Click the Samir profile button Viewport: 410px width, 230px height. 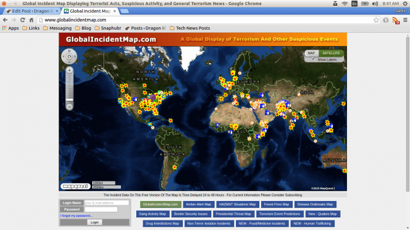(401, 11)
